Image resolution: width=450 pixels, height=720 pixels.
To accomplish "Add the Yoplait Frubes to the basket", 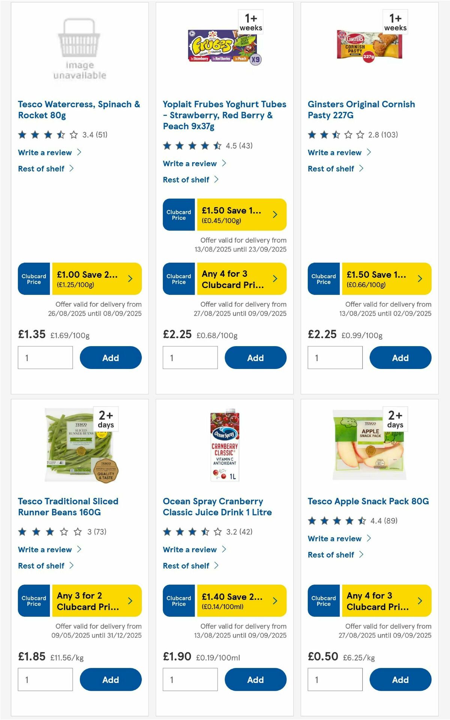I will pos(255,357).
